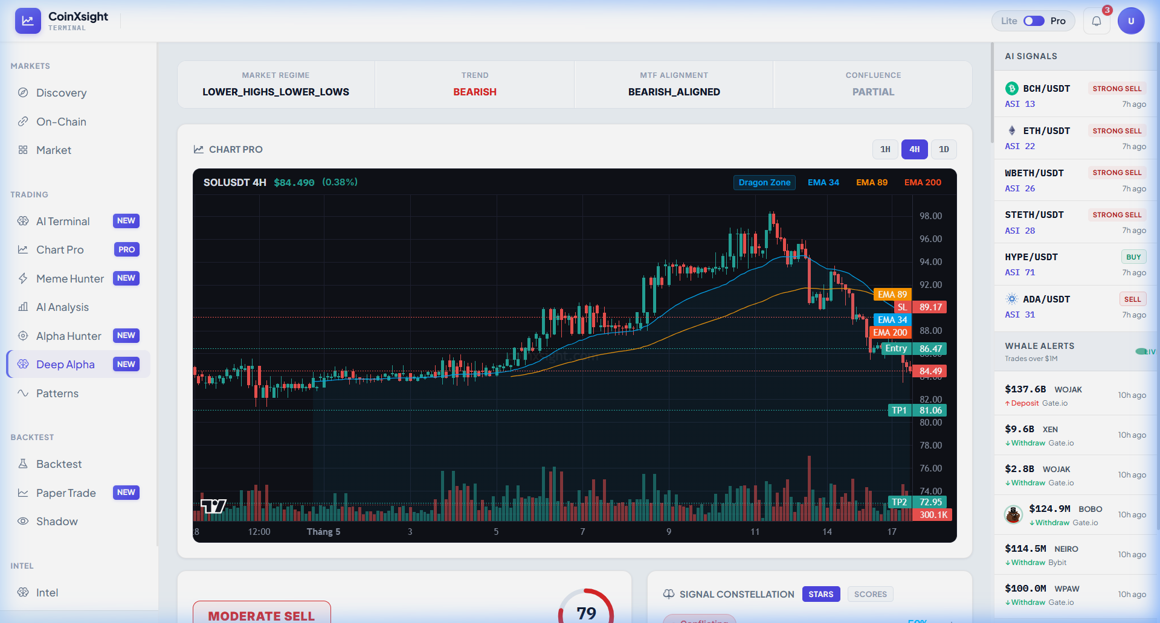
Task: Click the Shadow eye icon
Action: 23,521
